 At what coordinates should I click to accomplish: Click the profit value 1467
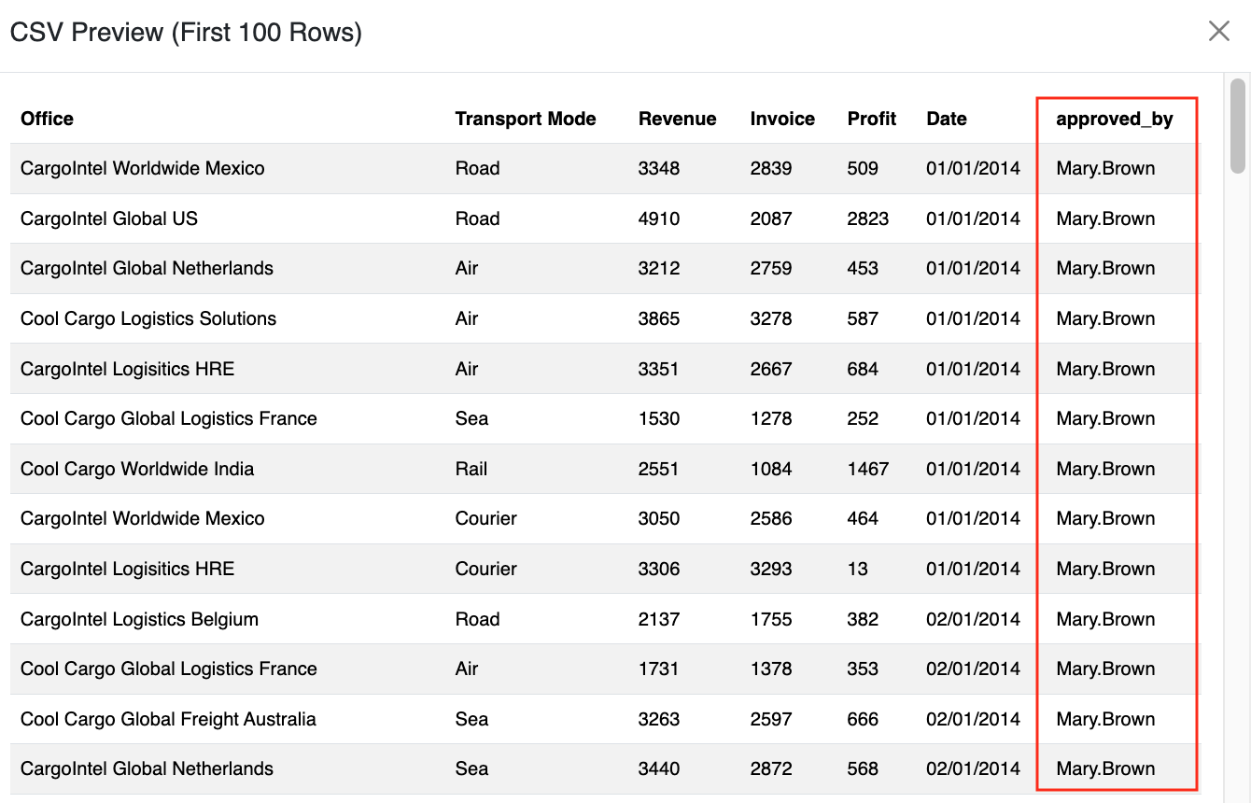point(867,469)
